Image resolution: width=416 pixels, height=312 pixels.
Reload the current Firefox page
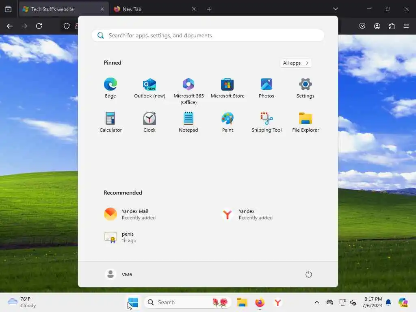click(x=39, y=26)
